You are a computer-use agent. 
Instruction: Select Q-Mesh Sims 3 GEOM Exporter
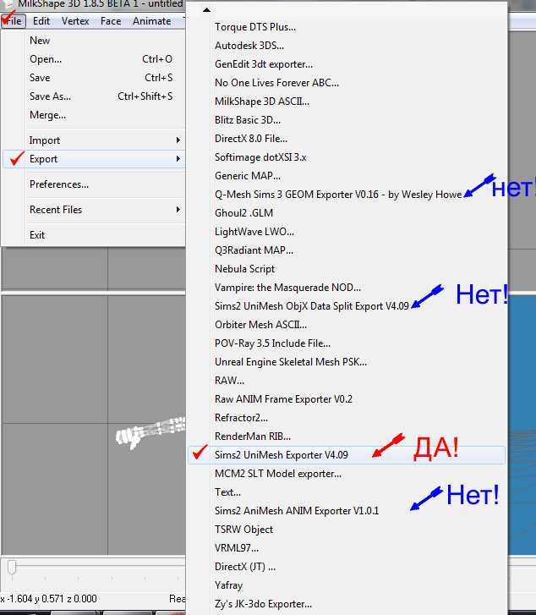tap(347, 195)
